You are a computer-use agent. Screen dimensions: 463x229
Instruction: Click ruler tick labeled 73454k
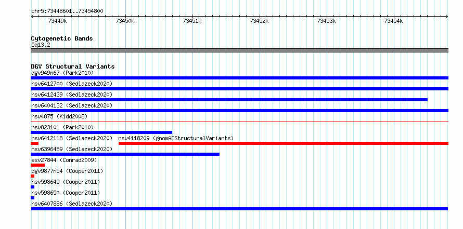(x=394, y=21)
